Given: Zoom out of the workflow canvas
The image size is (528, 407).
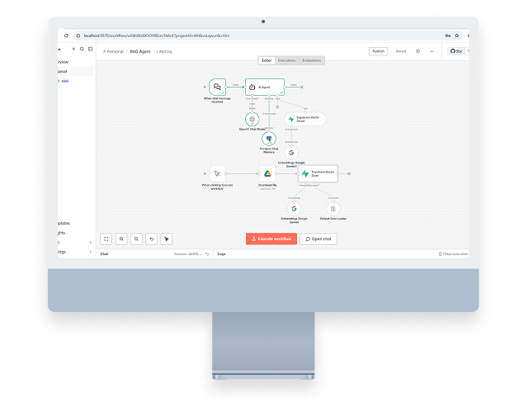Looking at the screenshot, I should pyautogui.click(x=136, y=239).
